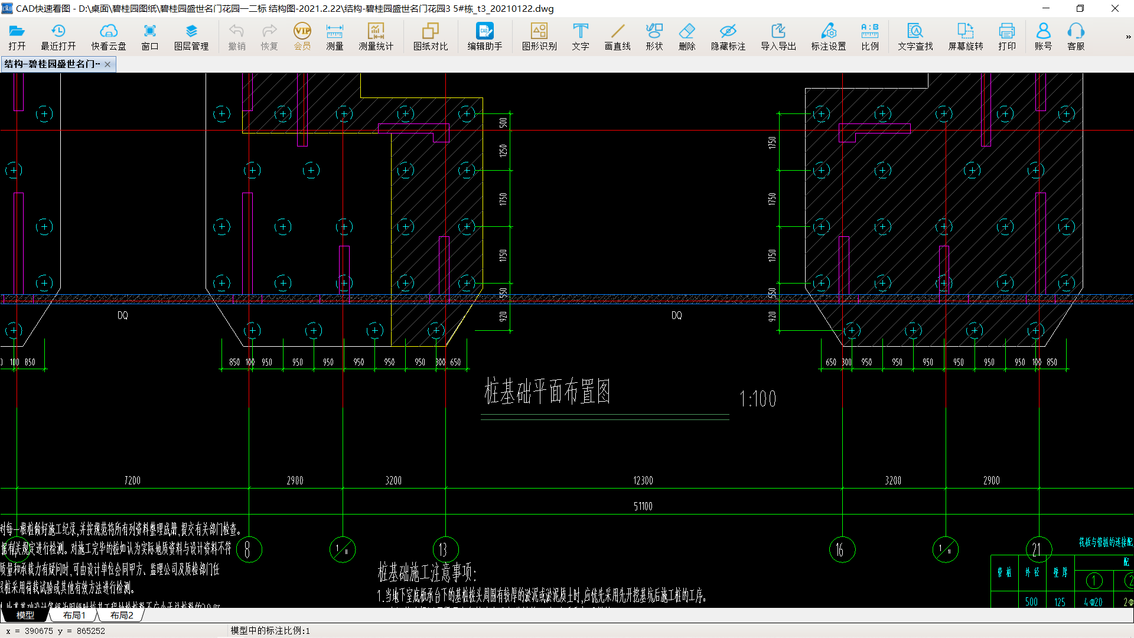The height and width of the screenshot is (638, 1134).
Task: Minimize the CAD快速看图 window
Action: pos(1046,8)
